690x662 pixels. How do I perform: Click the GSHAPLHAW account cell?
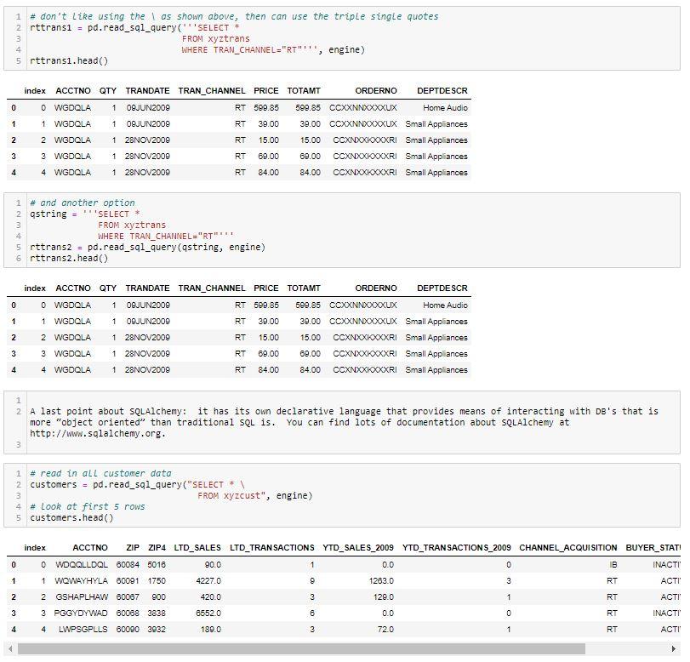82,597
